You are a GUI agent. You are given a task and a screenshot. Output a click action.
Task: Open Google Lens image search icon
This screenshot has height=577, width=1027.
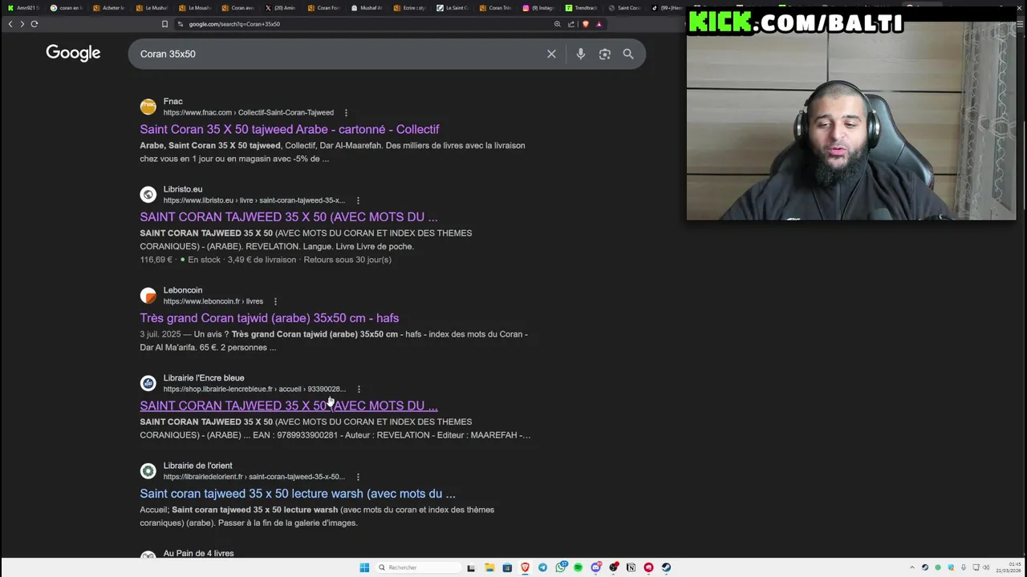pyautogui.click(x=604, y=54)
